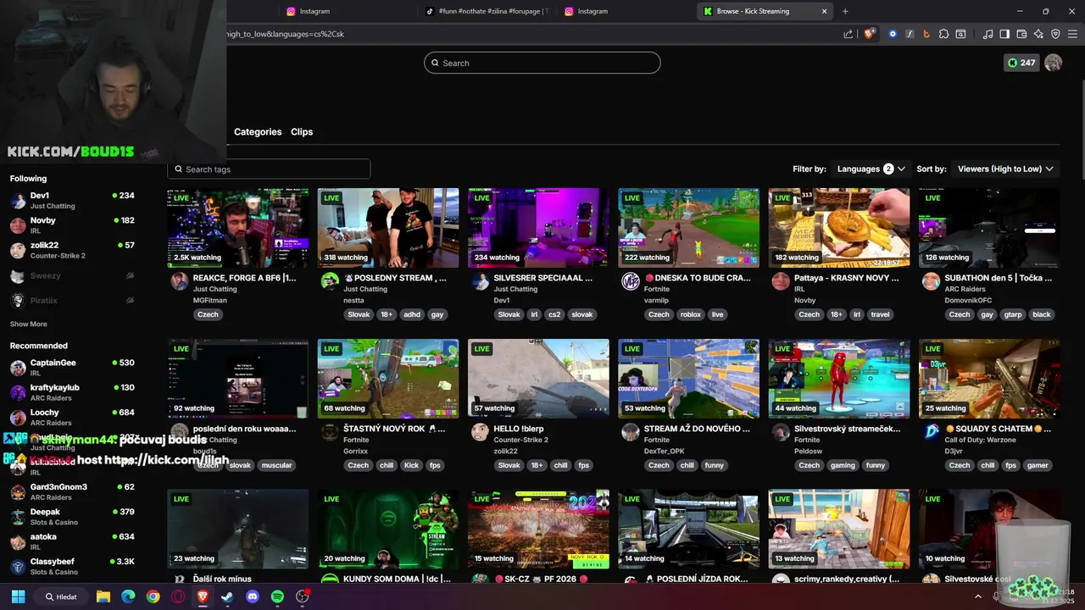1085x610 pixels.
Task: Open the Brave Wallet icon
Action: point(1021,34)
